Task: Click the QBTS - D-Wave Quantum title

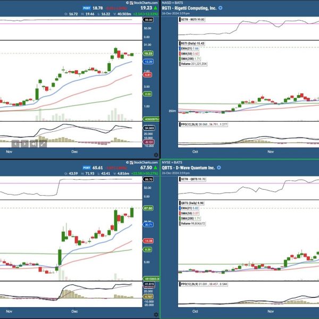Action: click(x=188, y=168)
